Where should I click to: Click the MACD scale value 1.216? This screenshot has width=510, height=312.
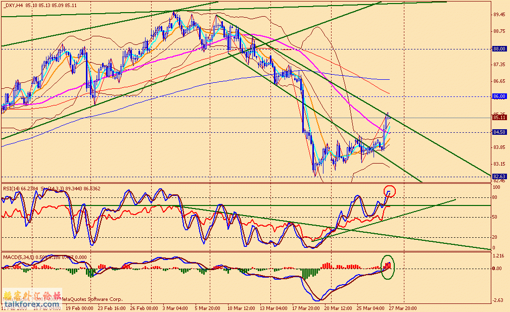pyautogui.click(x=498, y=256)
